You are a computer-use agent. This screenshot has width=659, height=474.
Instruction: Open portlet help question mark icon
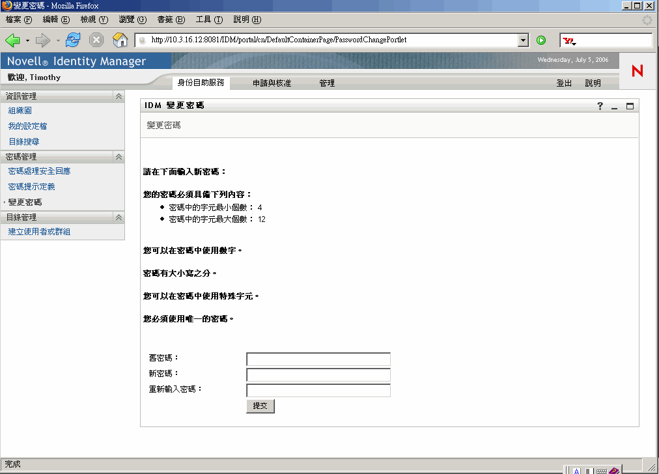pos(600,106)
